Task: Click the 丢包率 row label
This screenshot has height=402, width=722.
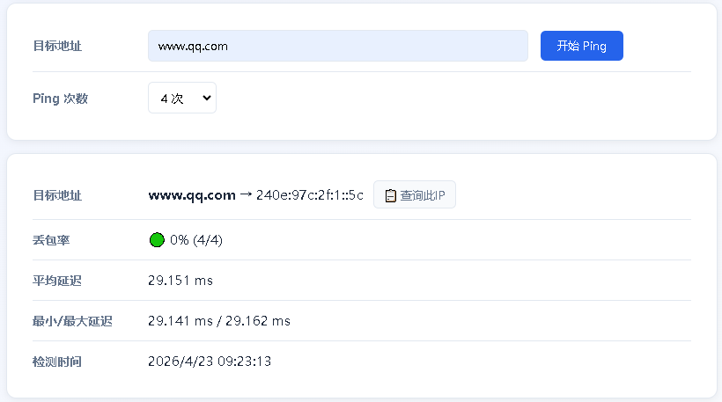Action: coord(51,240)
